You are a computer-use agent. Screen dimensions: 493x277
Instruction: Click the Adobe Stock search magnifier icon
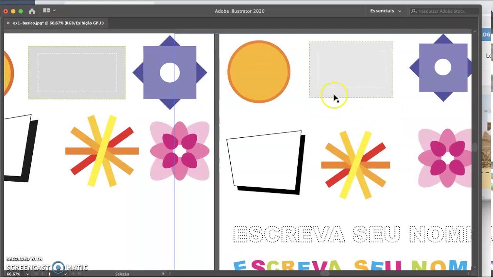(414, 11)
